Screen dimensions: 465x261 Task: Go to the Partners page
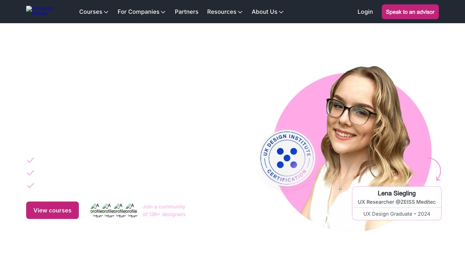(x=186, y=12)
